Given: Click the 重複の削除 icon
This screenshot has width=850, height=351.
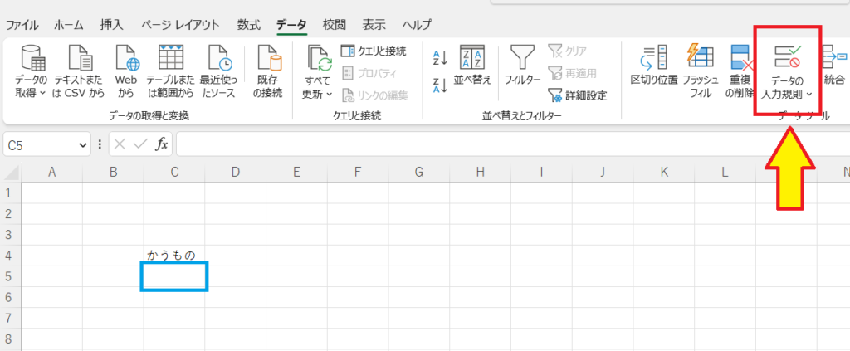Looking at the screenshot, I should pos(740,58).
